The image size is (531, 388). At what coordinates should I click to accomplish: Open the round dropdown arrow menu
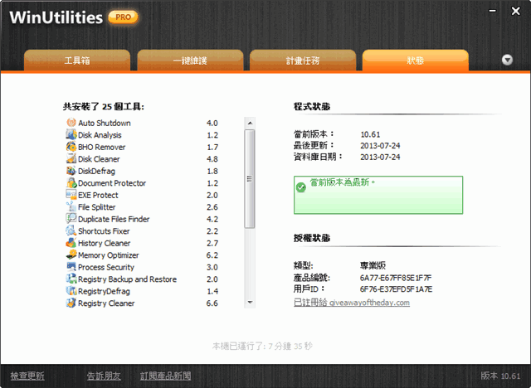point(507,60)
